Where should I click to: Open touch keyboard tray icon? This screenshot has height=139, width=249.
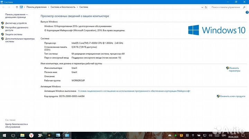(x=217, y=135)
